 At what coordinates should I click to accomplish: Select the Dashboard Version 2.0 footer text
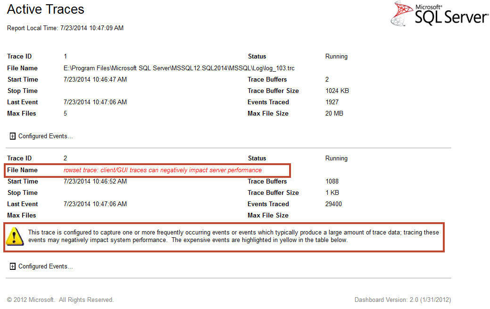[x=402, y=300]
